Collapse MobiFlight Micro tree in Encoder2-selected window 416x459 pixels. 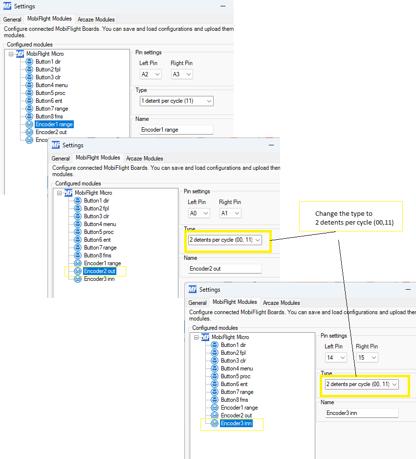(x=59, y=193)
